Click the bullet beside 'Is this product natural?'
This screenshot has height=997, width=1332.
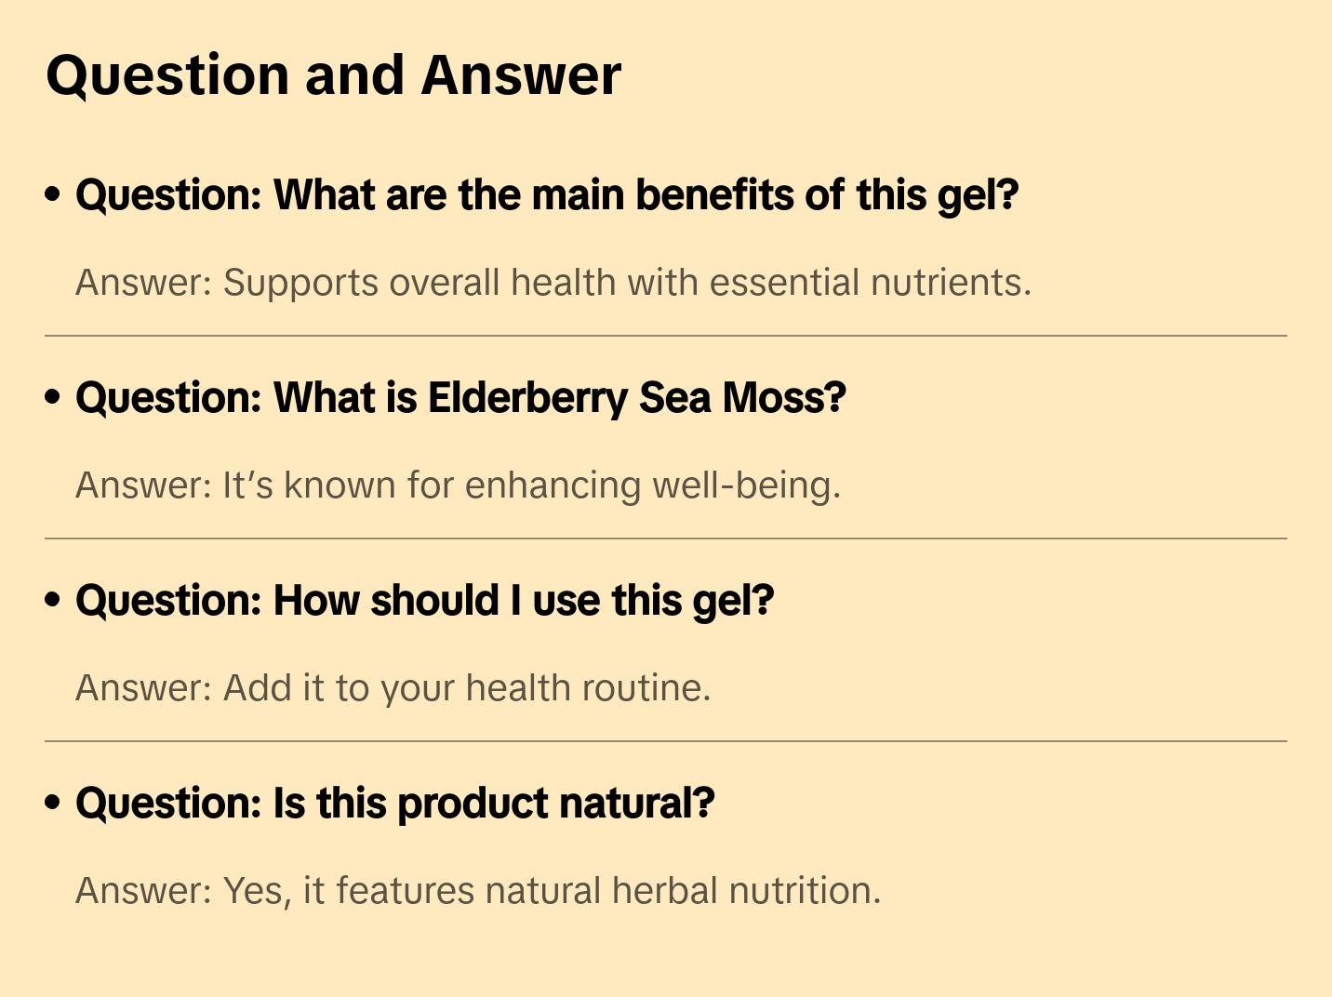coord(53,803)
